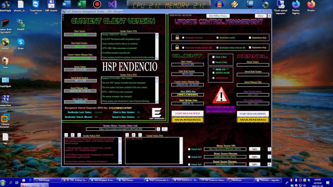Click Edit Offline Notice button

(218, 16)
